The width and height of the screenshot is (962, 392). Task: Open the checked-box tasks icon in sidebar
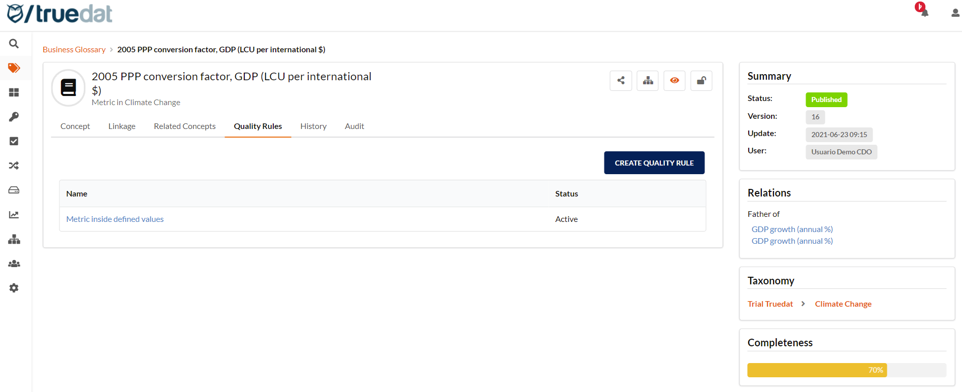point(14,141)
